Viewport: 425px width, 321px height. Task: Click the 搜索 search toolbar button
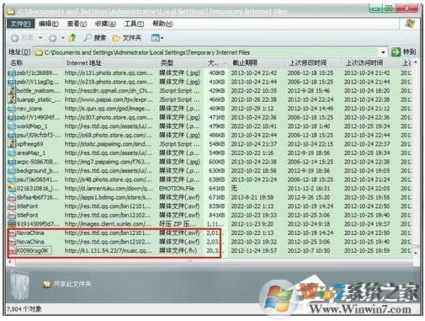point(95,38)
